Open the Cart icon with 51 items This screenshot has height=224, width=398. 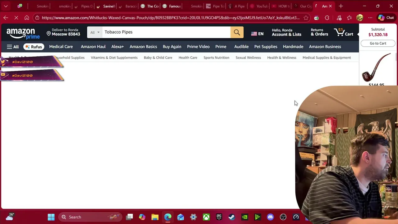pos(344,32)
